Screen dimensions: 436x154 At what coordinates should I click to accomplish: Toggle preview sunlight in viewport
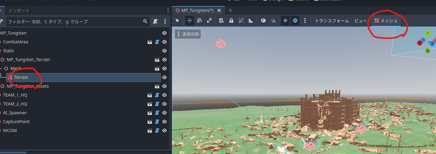coord(285,21)
